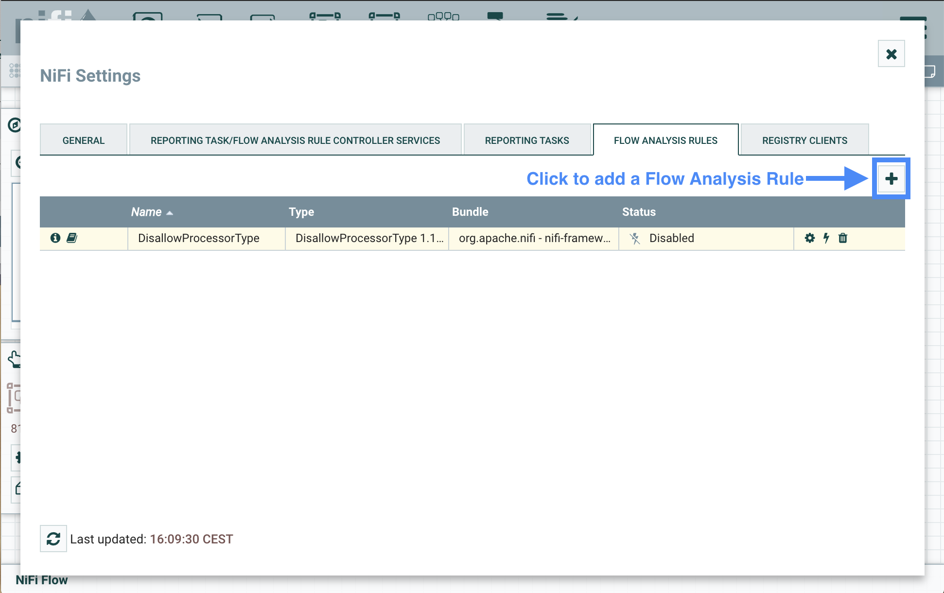Open the Reporting Tasks tab
This screenshot has width=944, height=593.
pyautogui.click(x=527, y=140)
